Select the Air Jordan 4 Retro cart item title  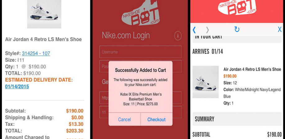tap(252, 69)
